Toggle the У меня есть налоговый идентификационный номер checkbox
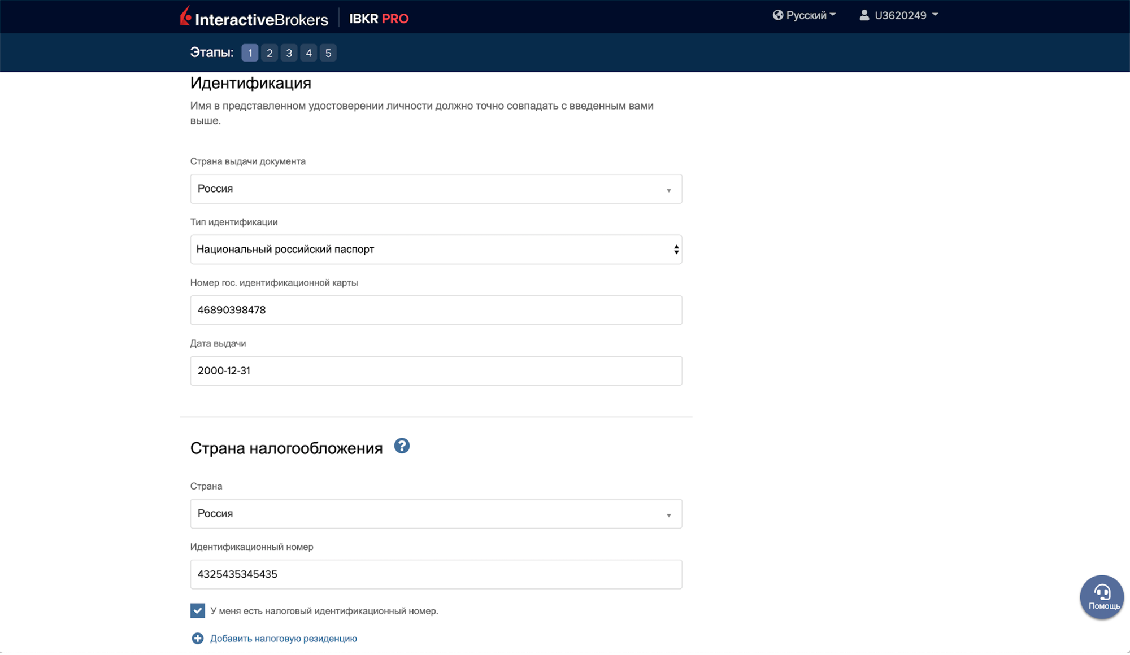1130x655 pixels. coord(198,611)
